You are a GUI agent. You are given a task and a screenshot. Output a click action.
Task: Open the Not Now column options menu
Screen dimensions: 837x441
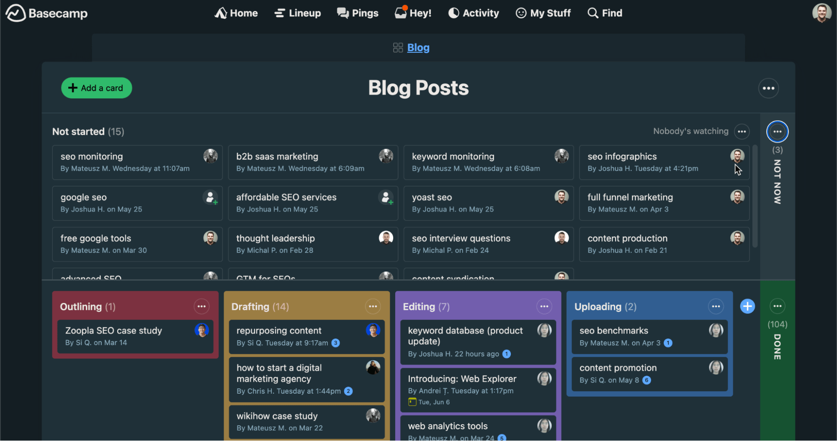point(778,132)
